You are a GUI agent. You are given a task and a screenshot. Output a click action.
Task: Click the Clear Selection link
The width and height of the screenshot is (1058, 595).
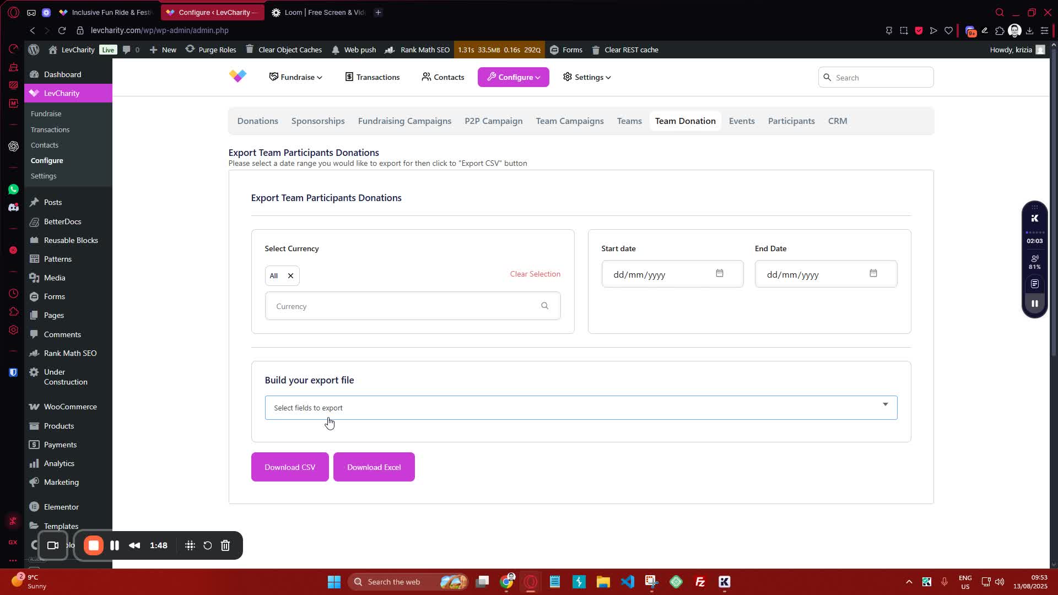coord(535,274)
